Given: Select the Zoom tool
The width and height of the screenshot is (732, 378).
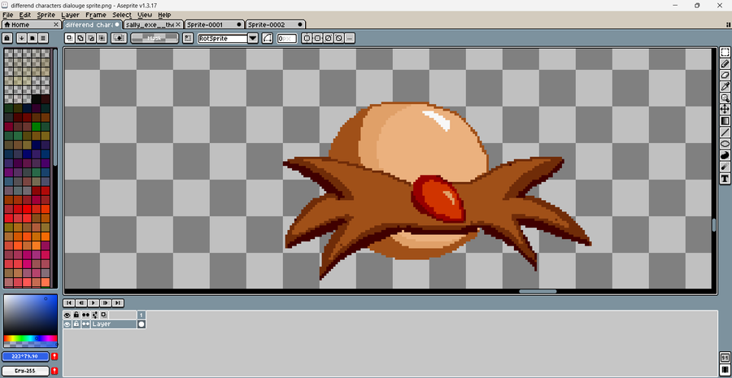Looking at the screenshot, I should pyautogui.click(x=725, y=98).
